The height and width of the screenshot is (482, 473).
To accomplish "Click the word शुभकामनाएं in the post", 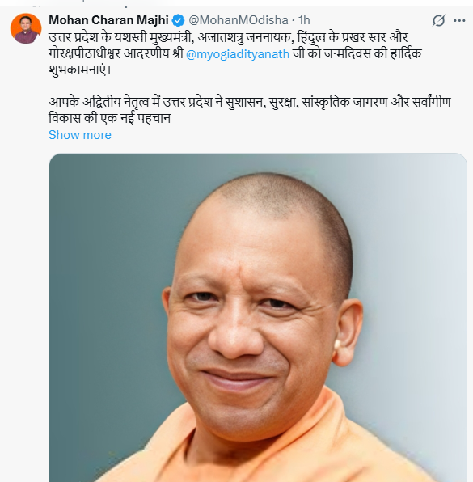I will click(79, 70).
